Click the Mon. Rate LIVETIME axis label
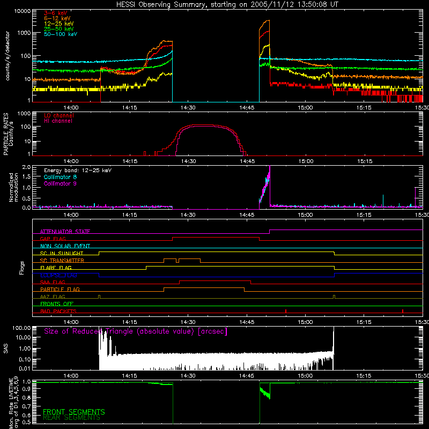429x429 pixels. click(x=13, y=402)
